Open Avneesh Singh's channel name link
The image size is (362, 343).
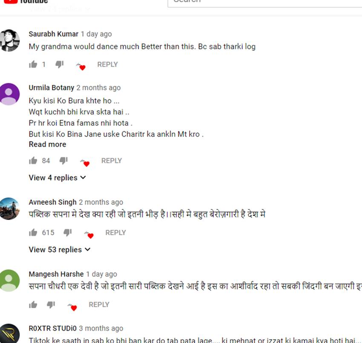pyautogui.click(x=52, y=202)
